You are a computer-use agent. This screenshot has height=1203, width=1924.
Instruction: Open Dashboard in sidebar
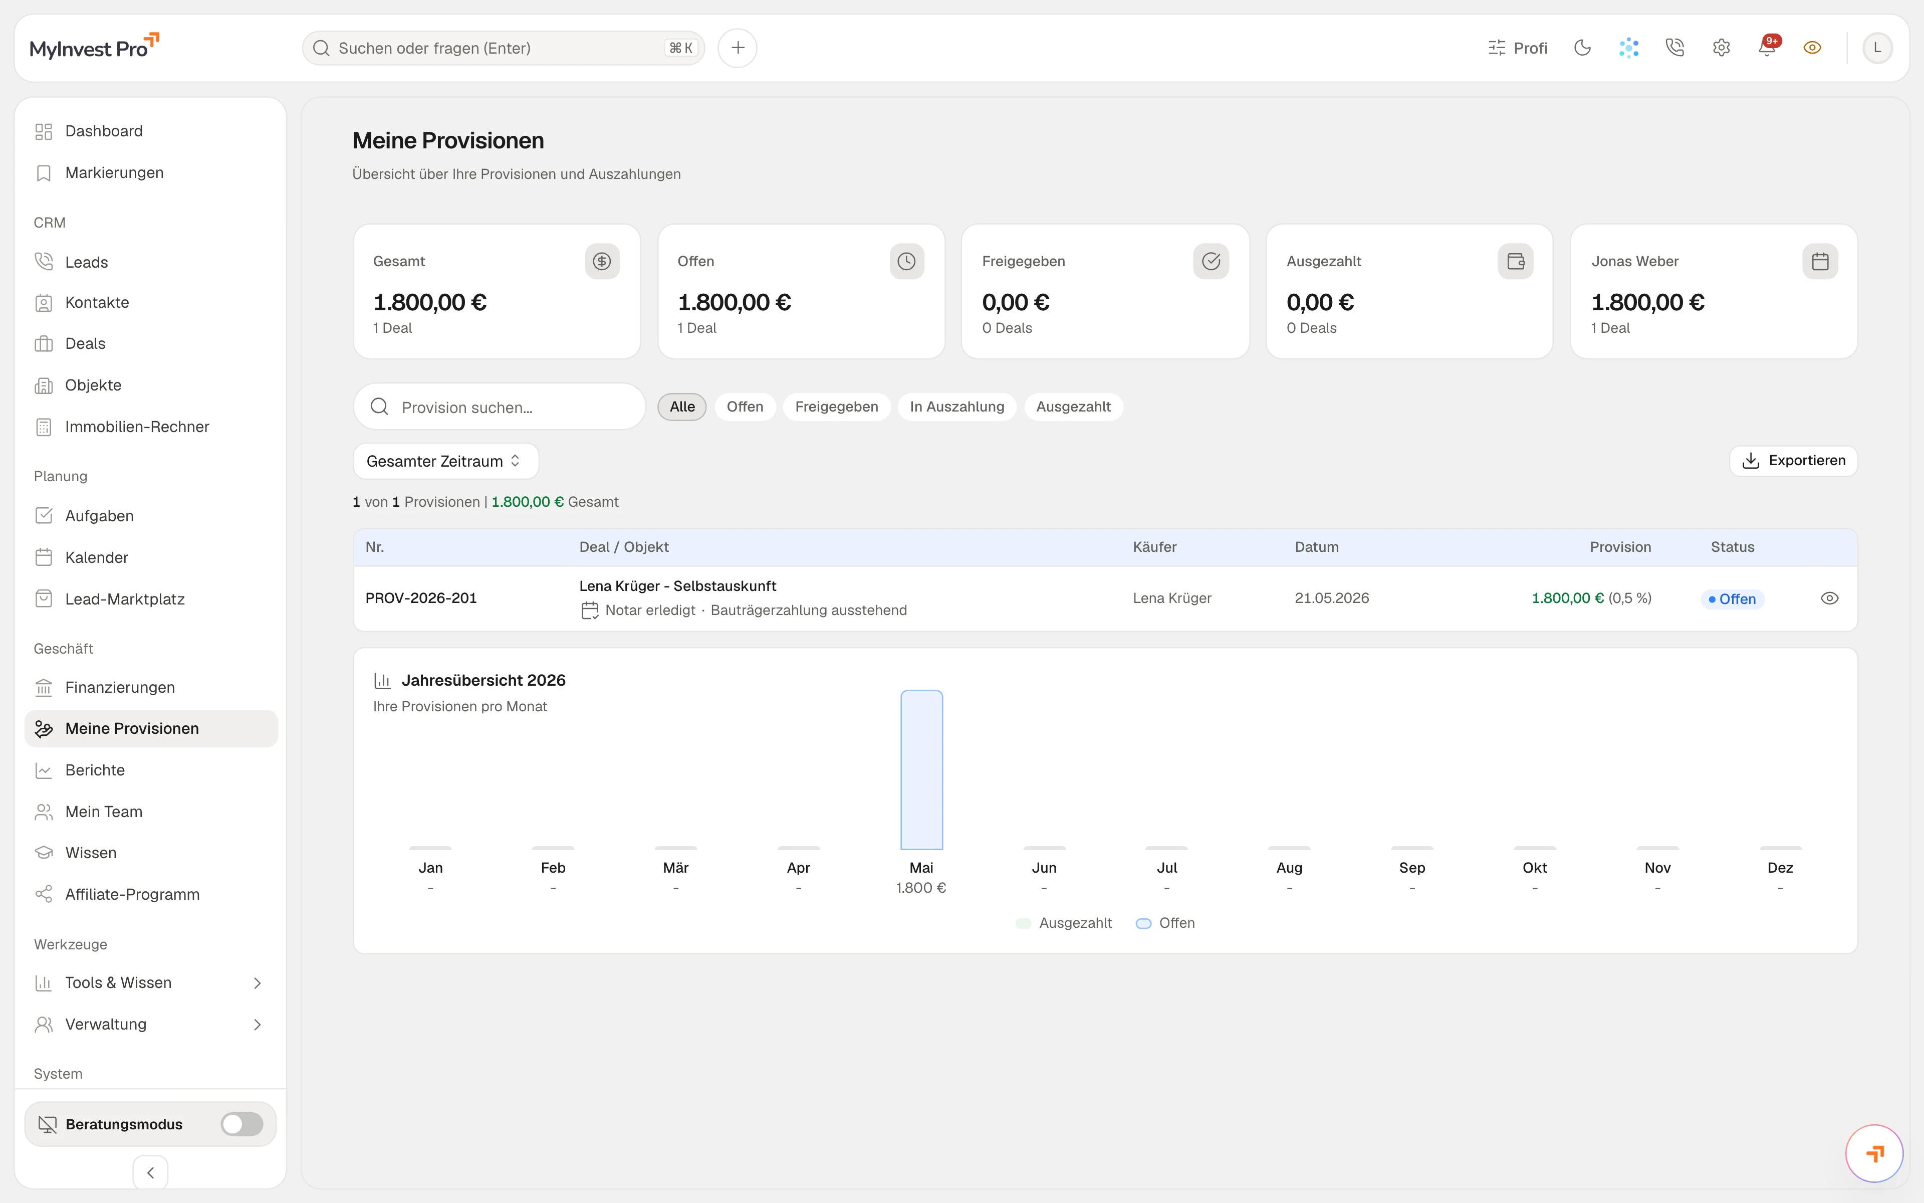(x=151, y=131)
